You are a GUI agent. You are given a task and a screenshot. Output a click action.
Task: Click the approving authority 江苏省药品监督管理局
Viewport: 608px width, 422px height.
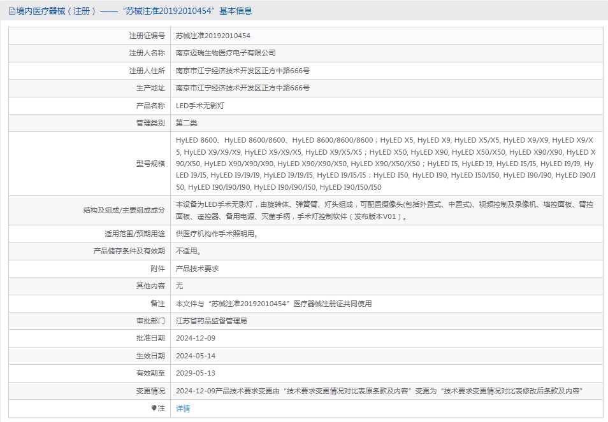click(212, 321)
